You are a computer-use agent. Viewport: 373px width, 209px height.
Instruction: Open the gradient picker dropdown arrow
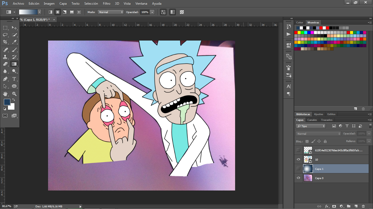point(39,12)
